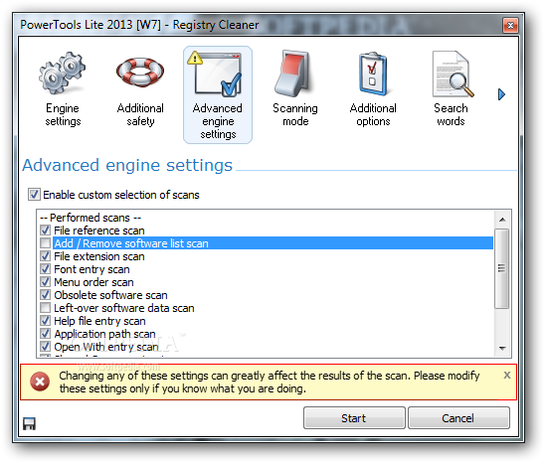Screen dimensions: 545x463
Task: Open Search words magnifier icon
Action: 452,74
